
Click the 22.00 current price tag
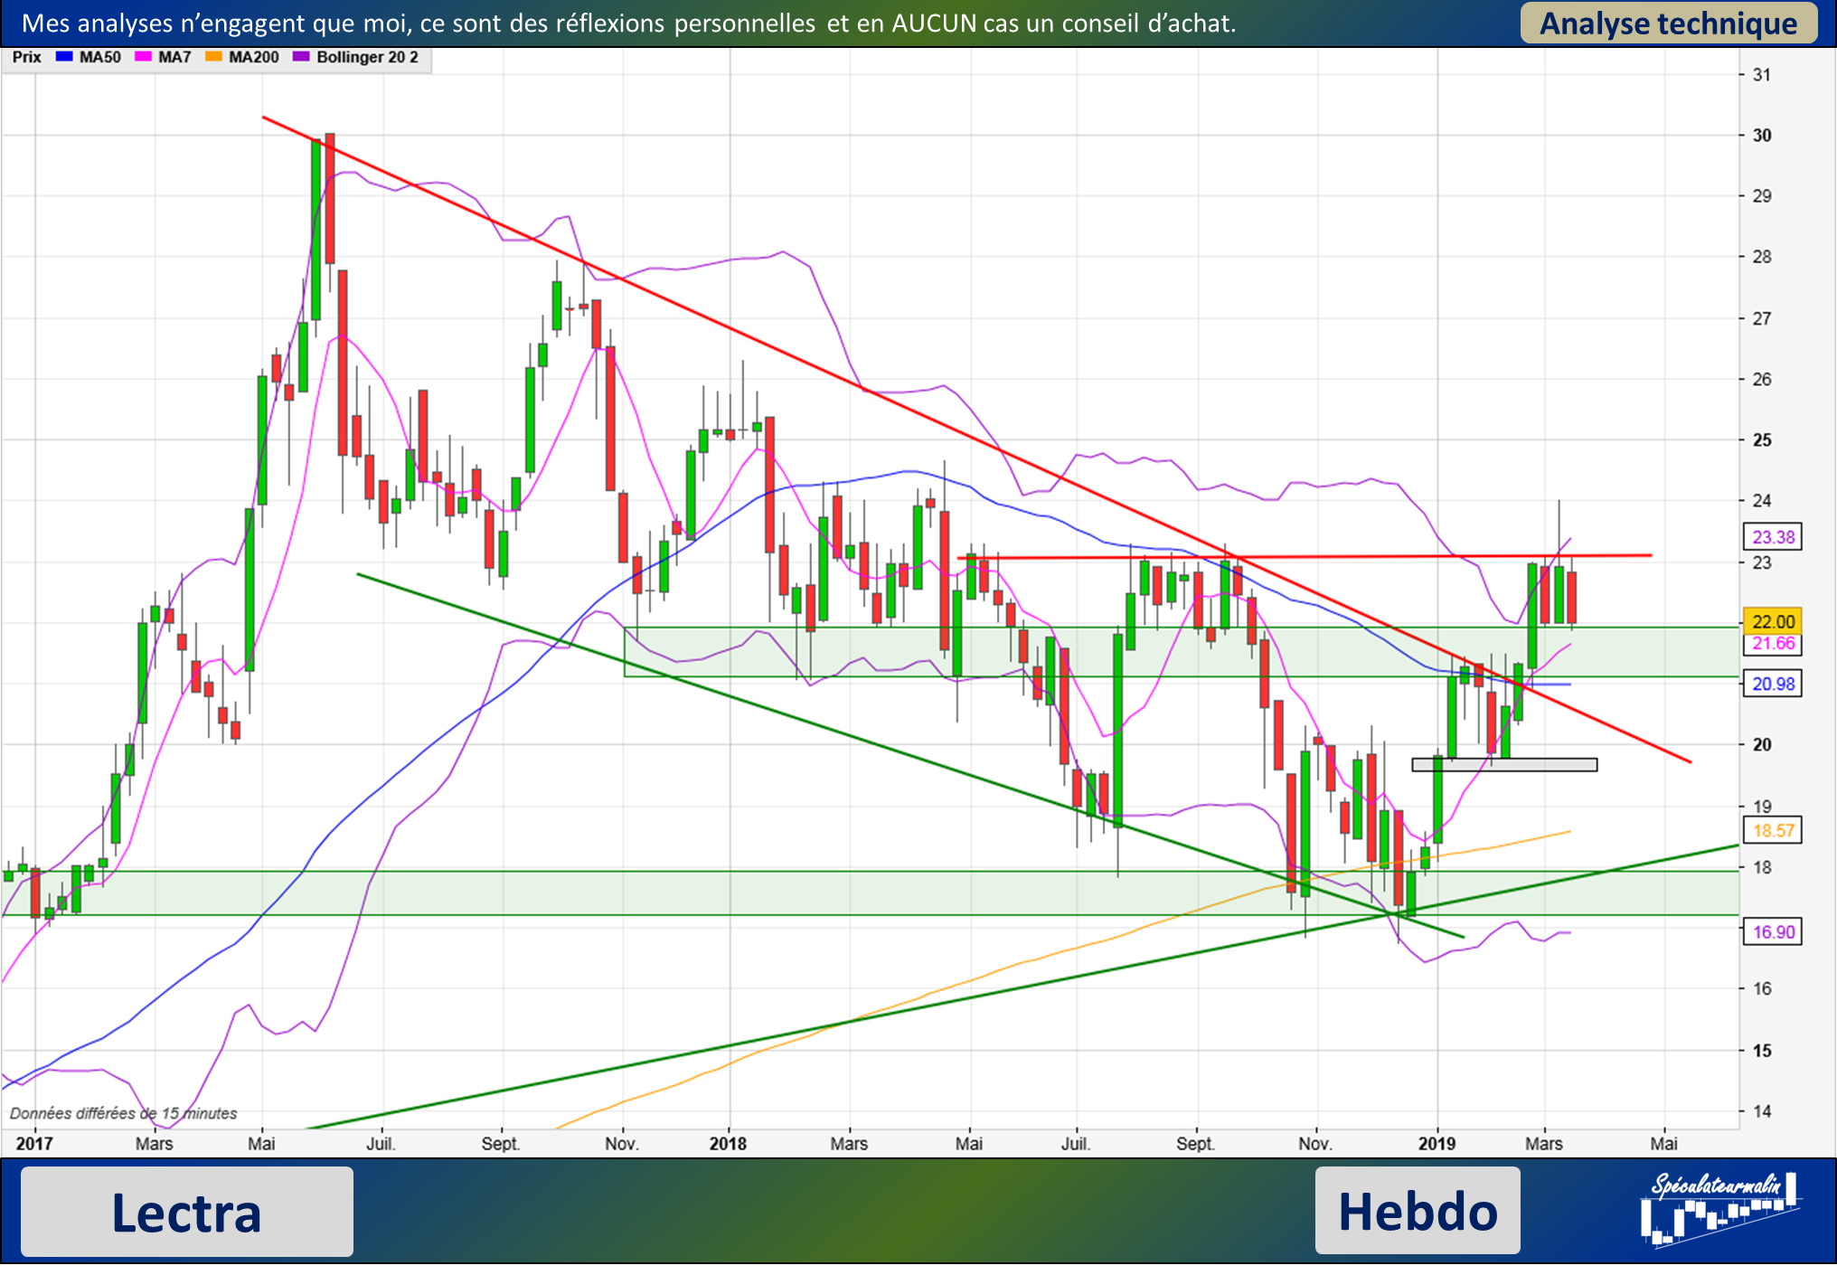pos(1772,621)
